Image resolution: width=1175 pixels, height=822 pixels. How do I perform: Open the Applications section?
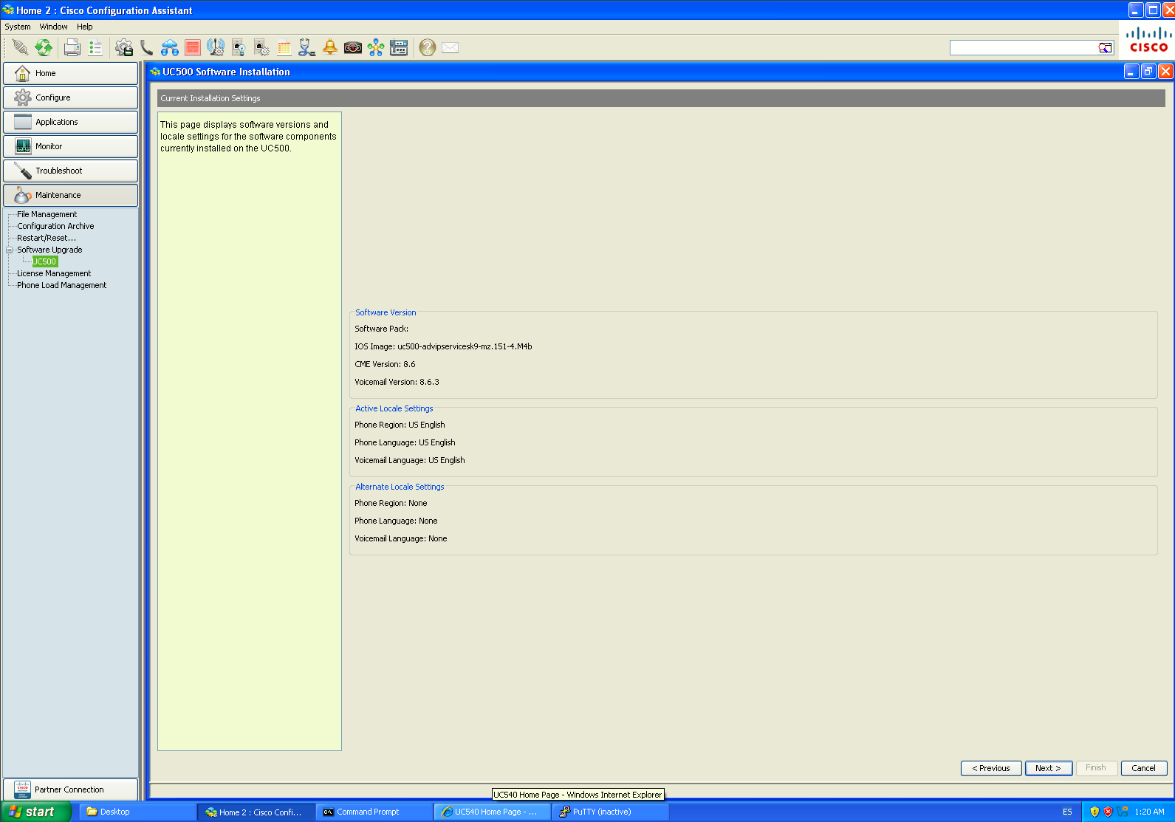click(71, 122)
